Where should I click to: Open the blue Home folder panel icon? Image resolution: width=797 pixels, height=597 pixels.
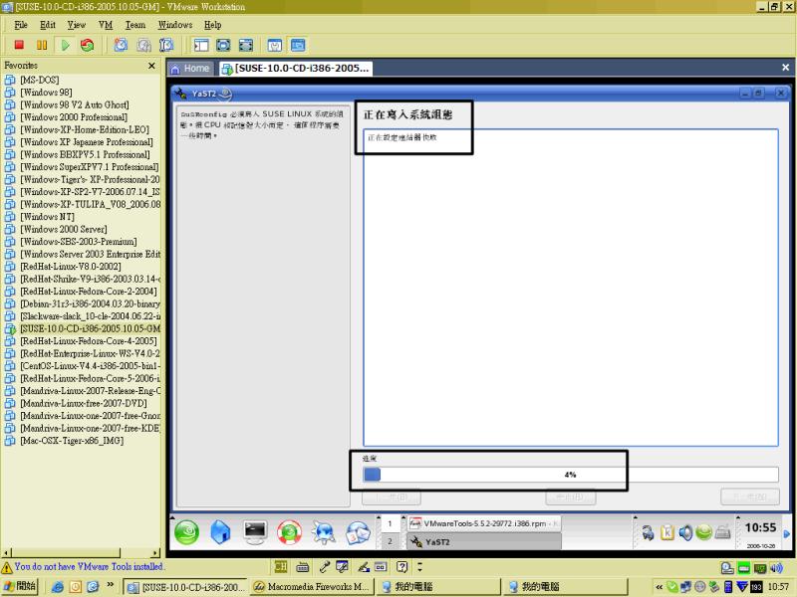[x=220, y=532]
